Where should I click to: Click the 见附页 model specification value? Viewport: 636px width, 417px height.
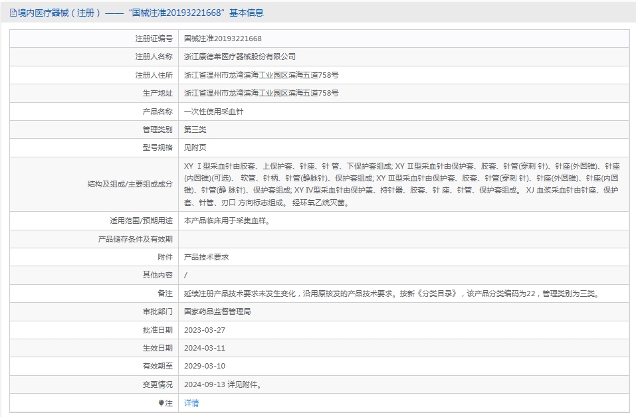195,147
